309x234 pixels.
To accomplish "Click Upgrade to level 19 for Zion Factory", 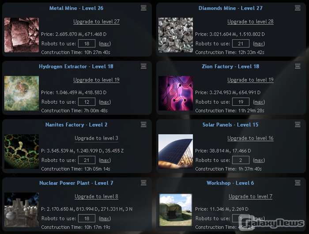I will coord(250,80).
